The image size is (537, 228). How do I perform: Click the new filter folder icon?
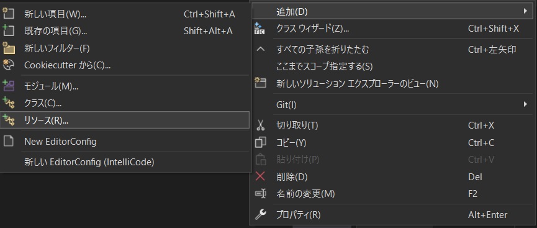[8, 48]
